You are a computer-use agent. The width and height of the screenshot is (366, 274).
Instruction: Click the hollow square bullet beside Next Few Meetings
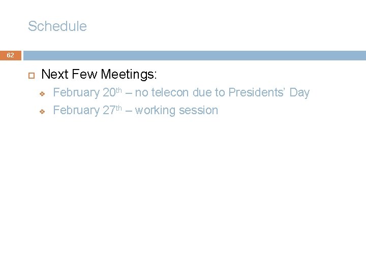point(30,75)
